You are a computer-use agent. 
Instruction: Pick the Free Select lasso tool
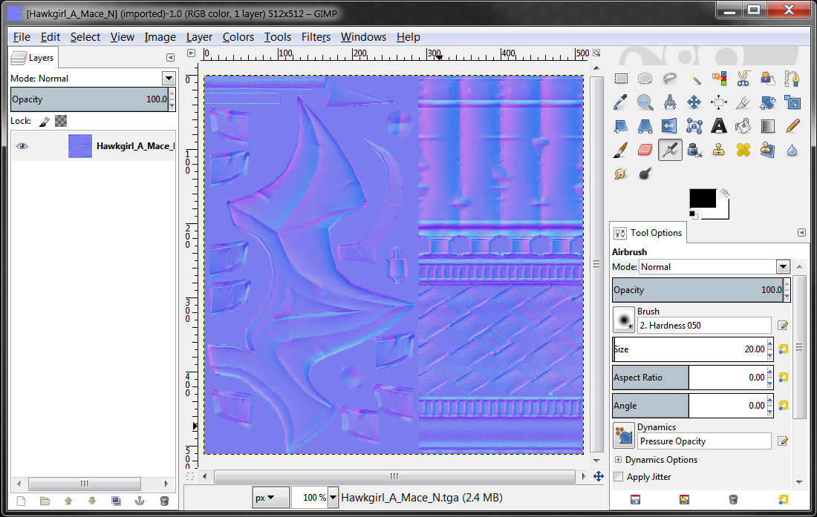point(669,79)
